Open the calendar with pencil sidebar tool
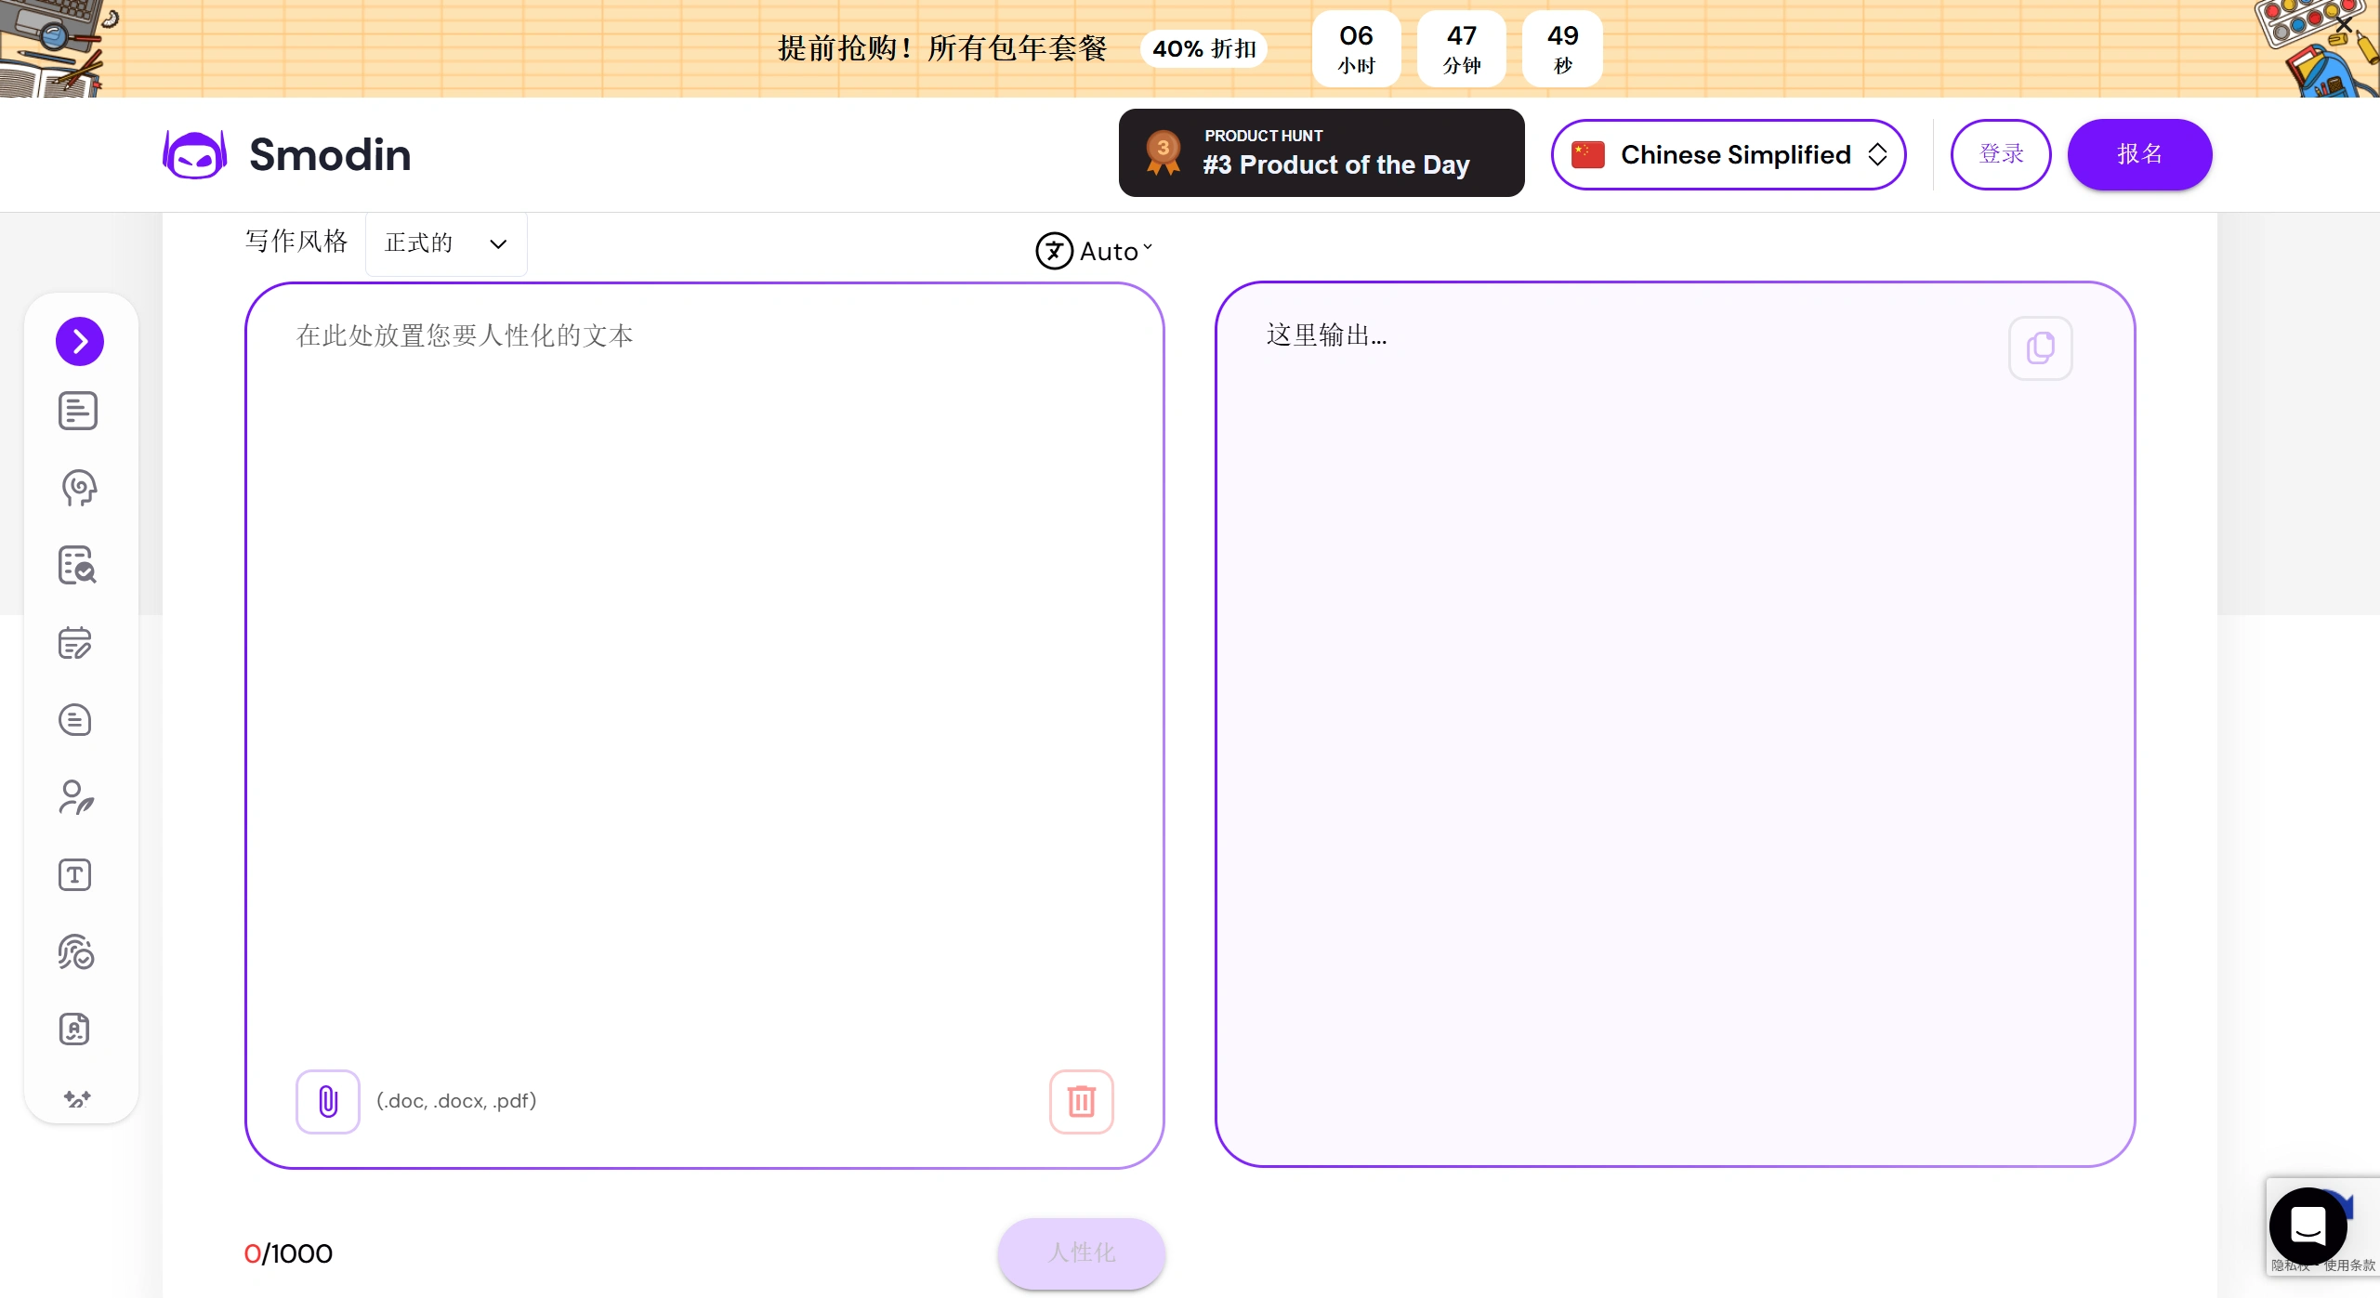 tap(75, 642)
